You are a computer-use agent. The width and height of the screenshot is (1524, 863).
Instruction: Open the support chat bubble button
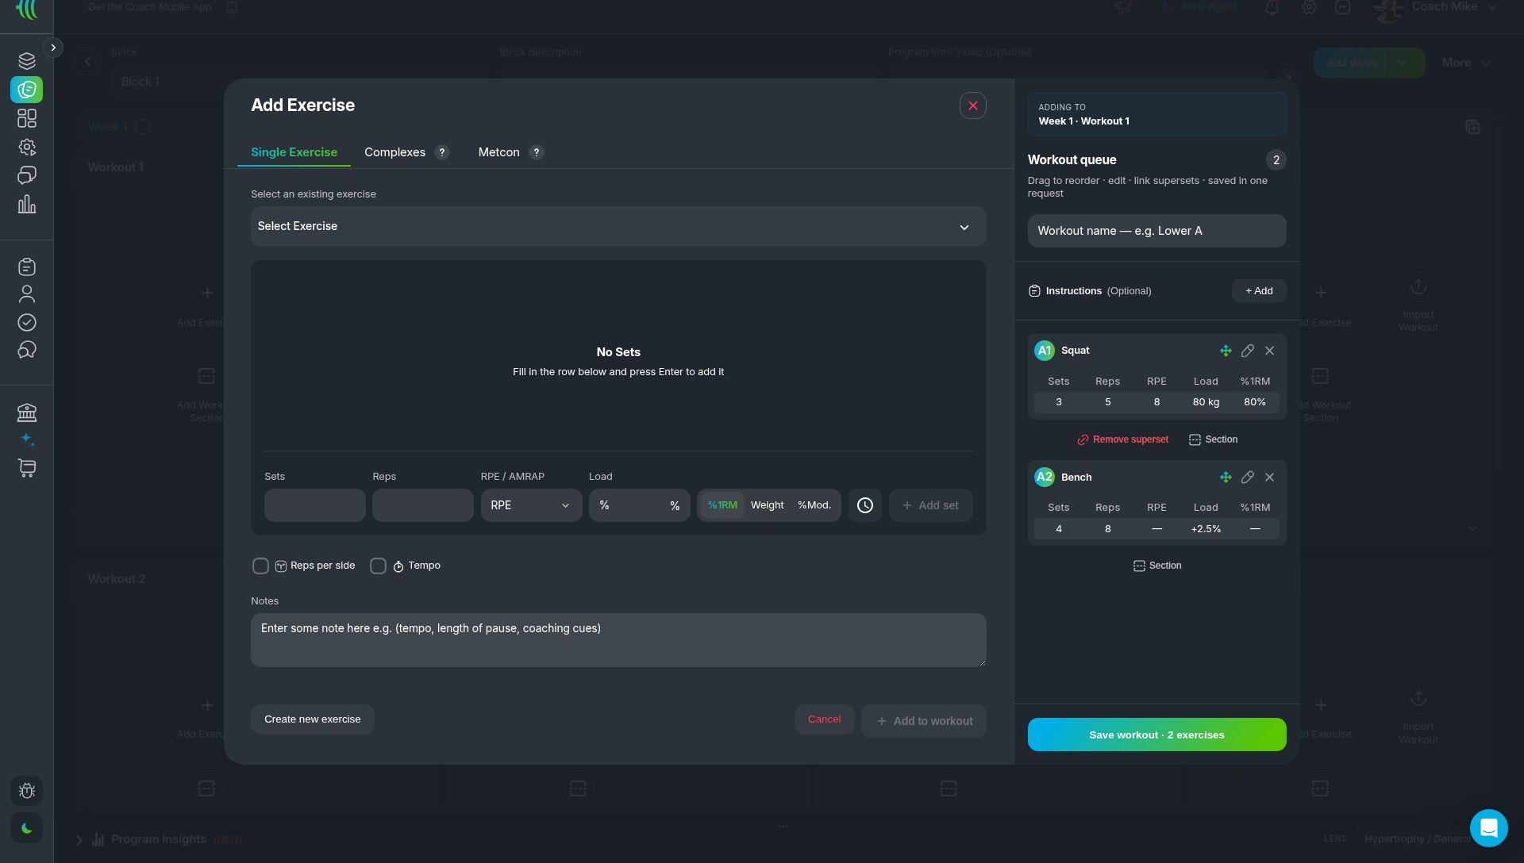click(1489, 828)
